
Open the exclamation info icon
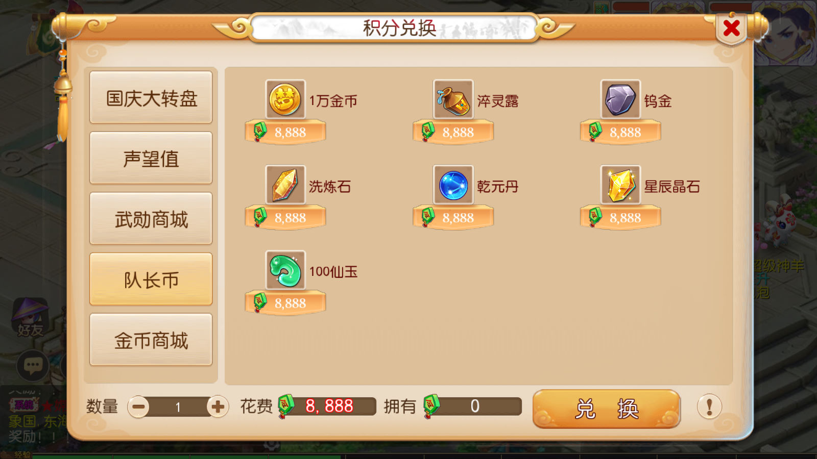709,407
